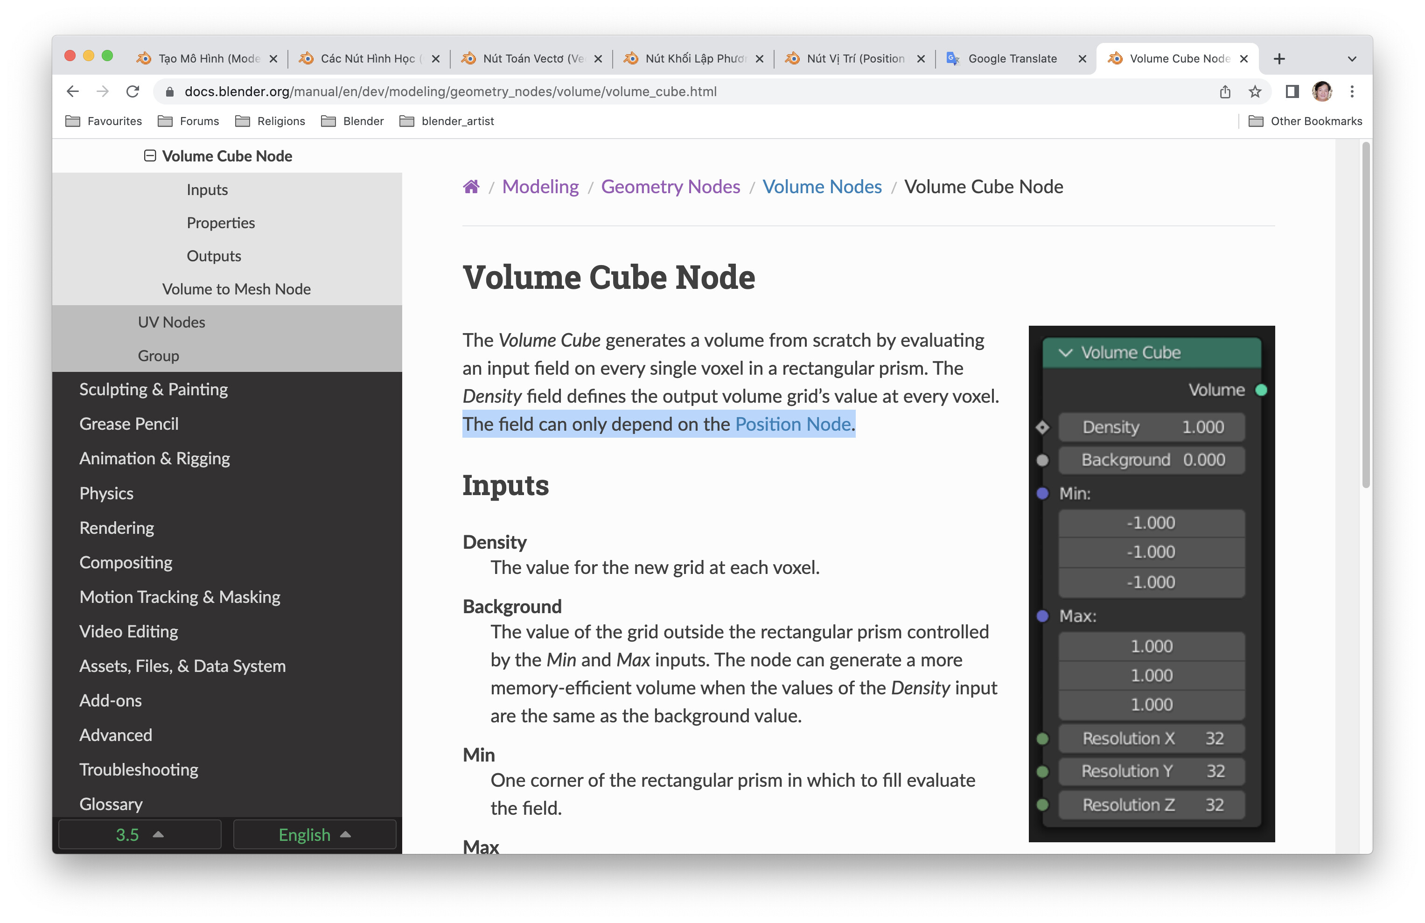Go to Modeling breadcrumb link
Viewport: 1425px width, 923px height.
(x=540, y=187)
